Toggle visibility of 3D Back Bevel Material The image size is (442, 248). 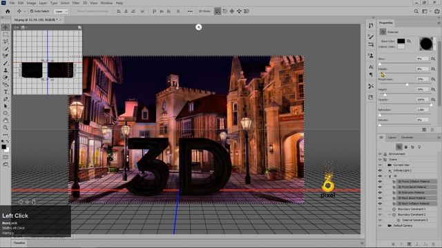tap(380, 198)
